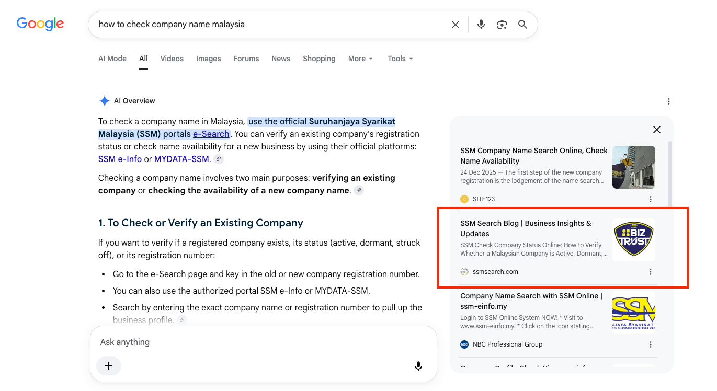717x391 pixels.
Task: Open 'Company Name Search with SSM Online' result
Action: 531,301
